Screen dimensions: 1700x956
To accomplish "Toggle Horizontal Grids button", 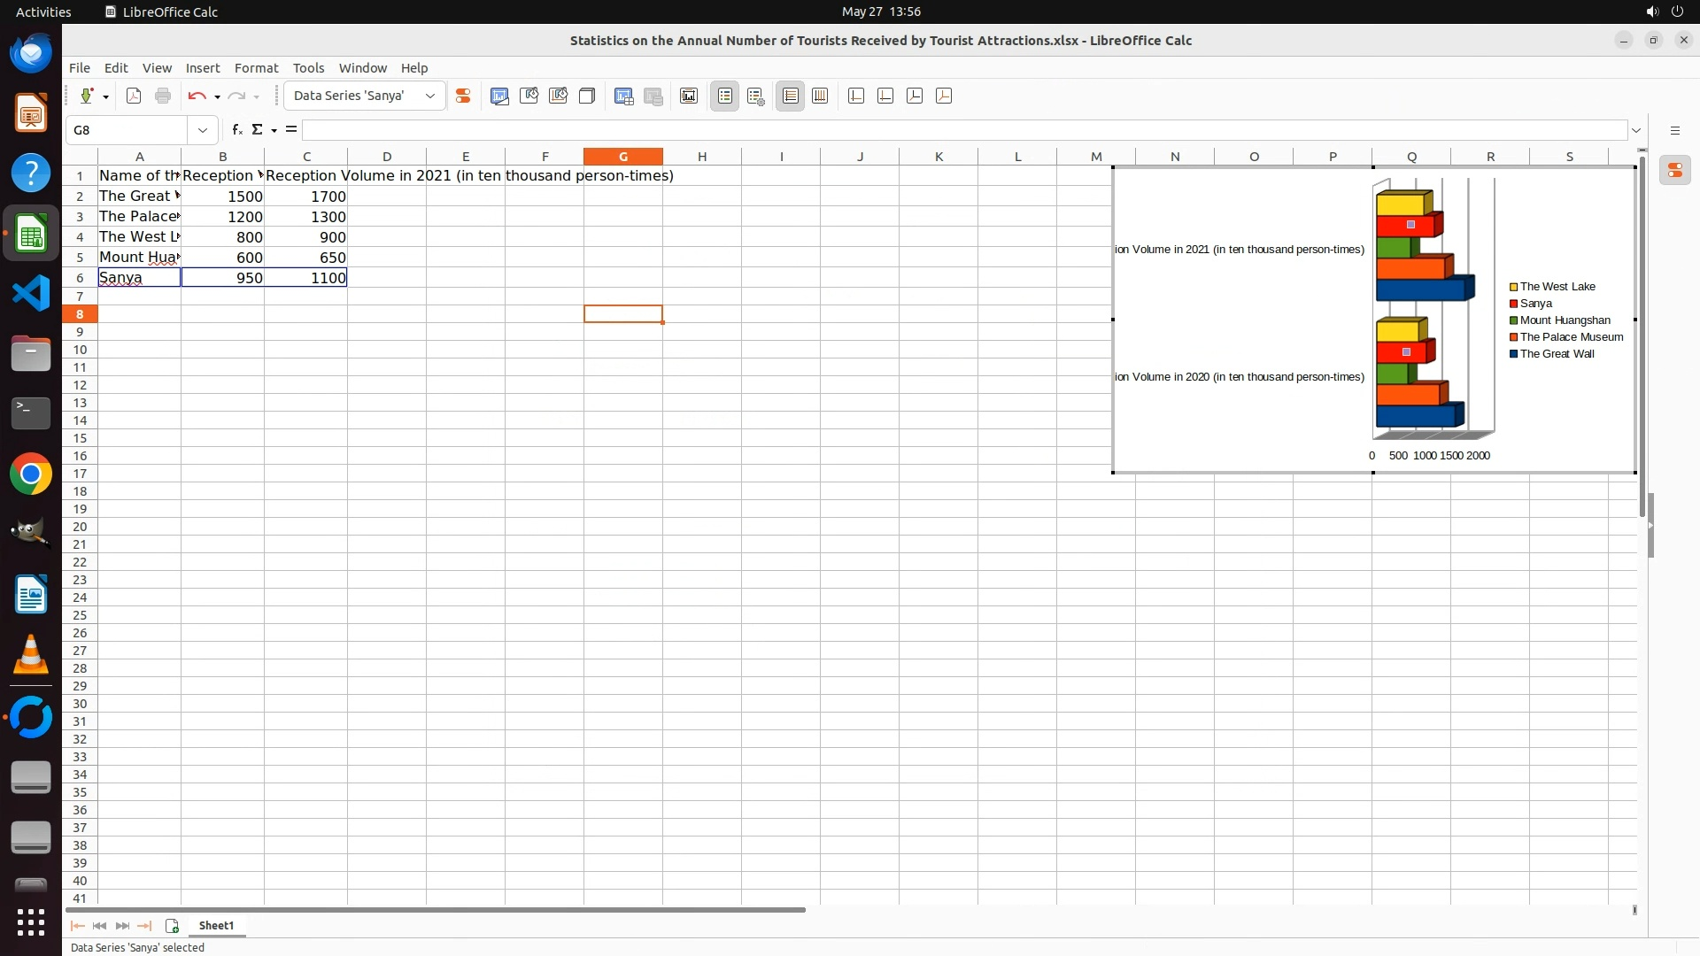I will 791,96.
